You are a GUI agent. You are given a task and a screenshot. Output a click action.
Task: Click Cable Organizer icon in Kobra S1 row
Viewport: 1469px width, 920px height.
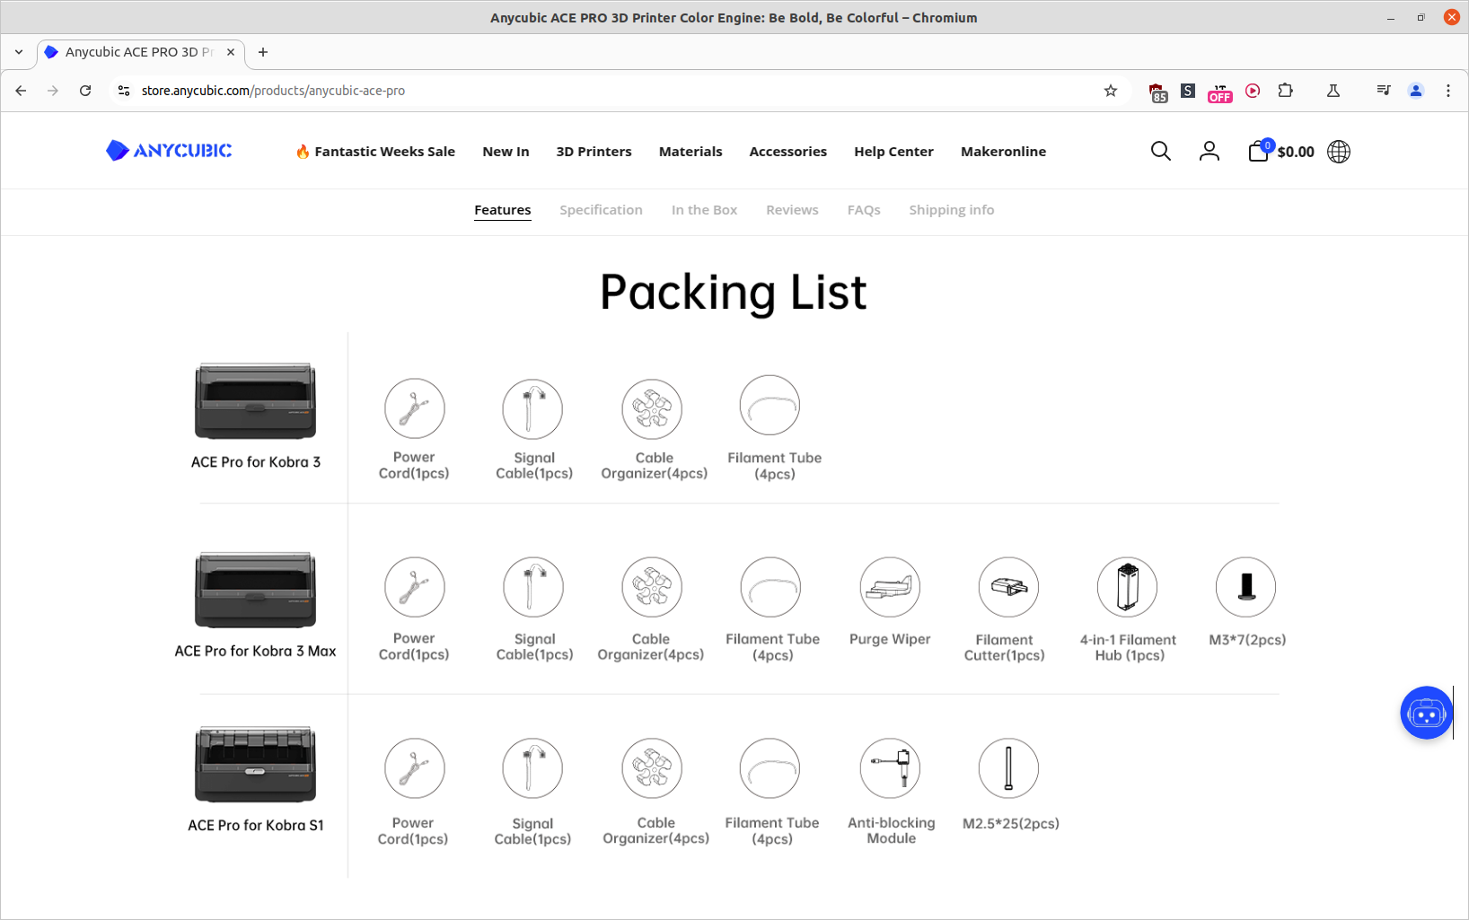coord(652,768)
